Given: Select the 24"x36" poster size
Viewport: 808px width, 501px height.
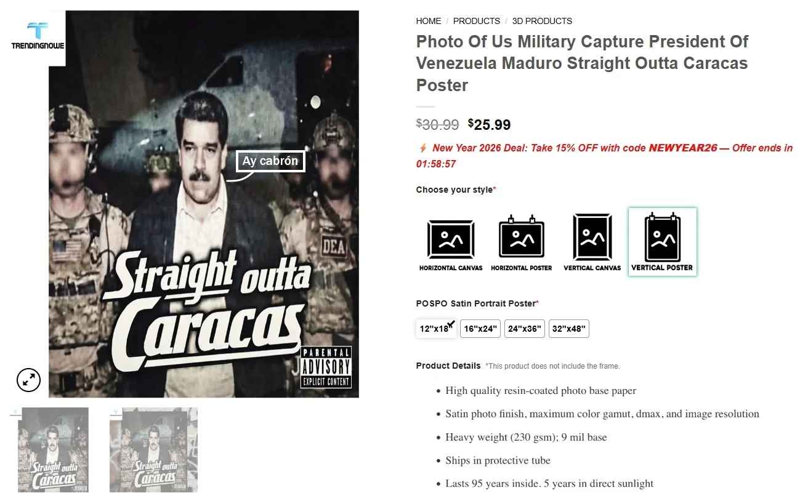Looking at the screenshot, I should (525, 329).
